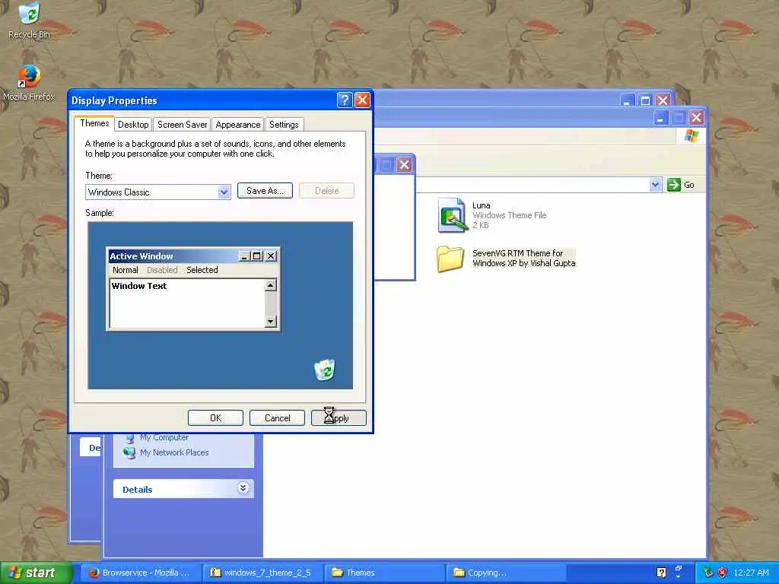779x584 pixels.
Task: Switch to the Desktop tab
Action: [133, 125]
